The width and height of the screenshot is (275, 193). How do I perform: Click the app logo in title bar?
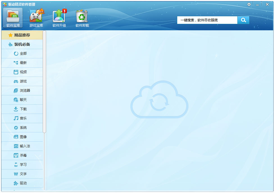point(5,4)
